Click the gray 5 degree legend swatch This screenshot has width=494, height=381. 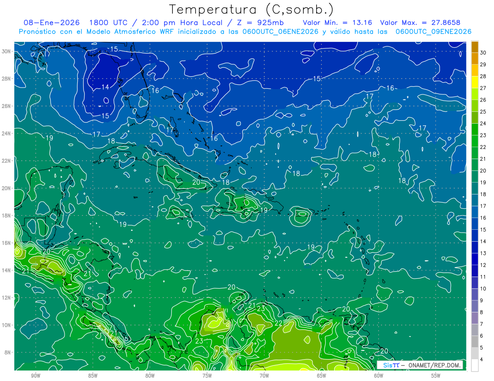click(475, 342)
